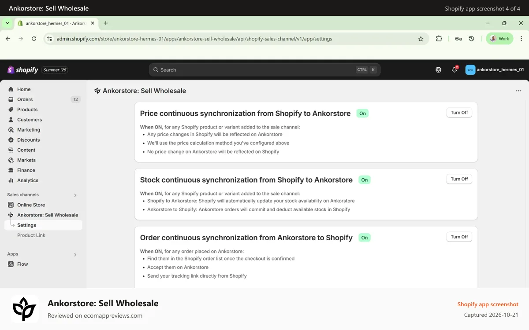Switch to the ankorstore_hermes_01 browser tab

(x=55, y=23)
